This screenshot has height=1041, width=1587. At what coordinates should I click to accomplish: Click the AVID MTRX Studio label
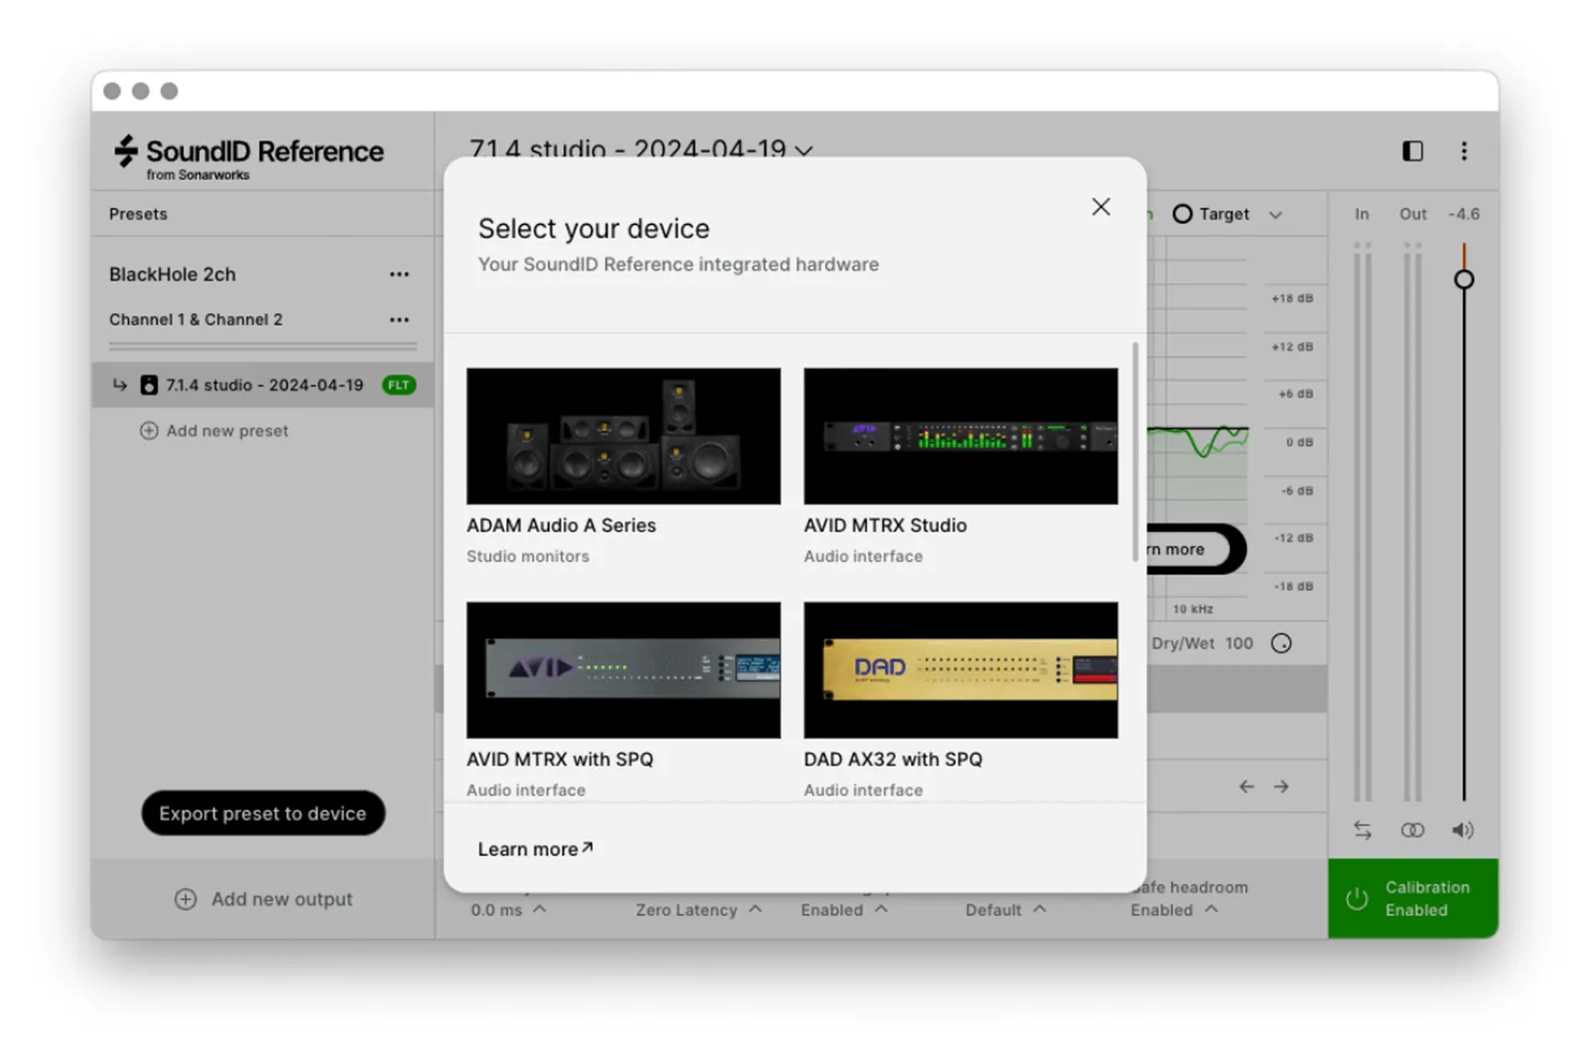point(885,525)
